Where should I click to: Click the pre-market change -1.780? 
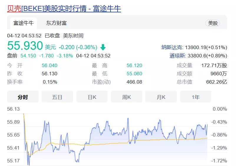pyautogui.click(x=46, y=56)
